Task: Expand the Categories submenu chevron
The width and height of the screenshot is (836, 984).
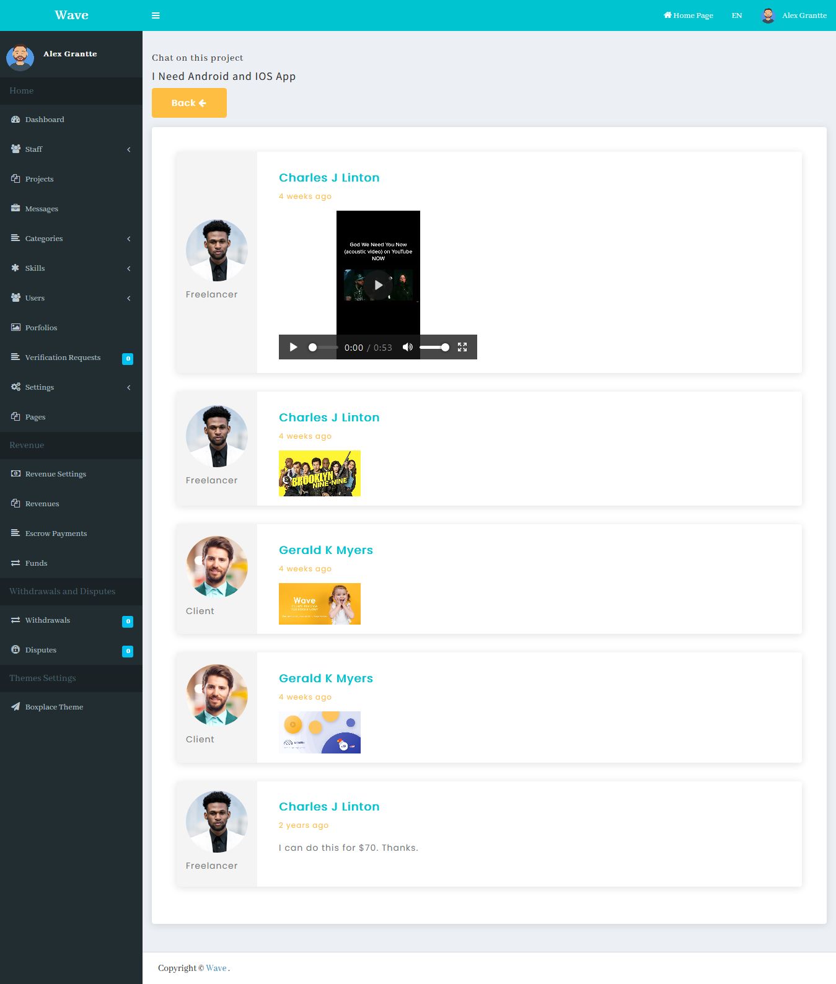Action: click(x=129, y=239)
